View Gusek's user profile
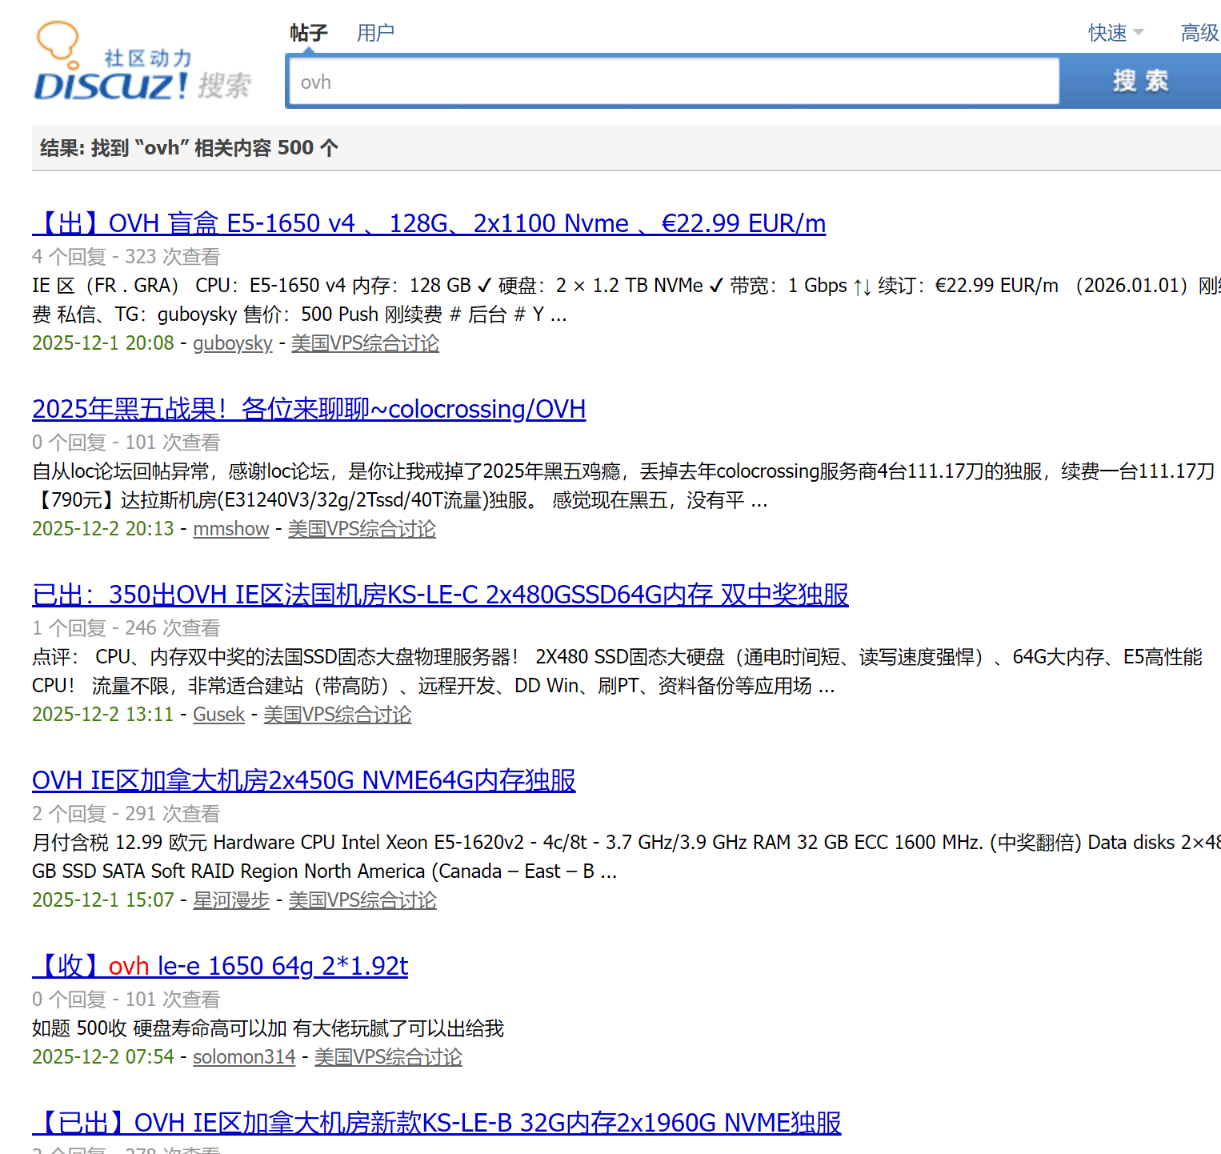The height and width of the screenshot is (1154, 1221). pos(218,714)
